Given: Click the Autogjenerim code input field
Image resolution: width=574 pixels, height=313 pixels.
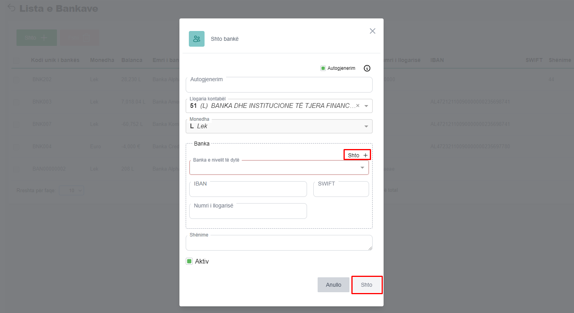Looking at the screenshot, I should (279, 85).
